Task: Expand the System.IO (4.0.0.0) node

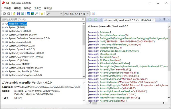Action: (3, 60)
